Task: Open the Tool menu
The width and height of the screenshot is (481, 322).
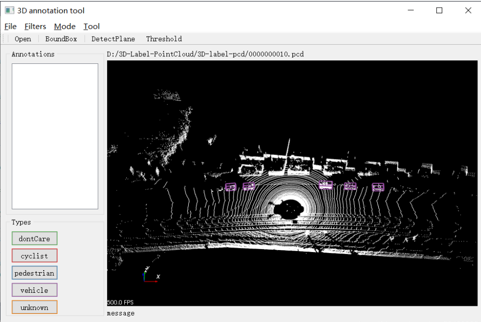Action: (x=92, y=26)
